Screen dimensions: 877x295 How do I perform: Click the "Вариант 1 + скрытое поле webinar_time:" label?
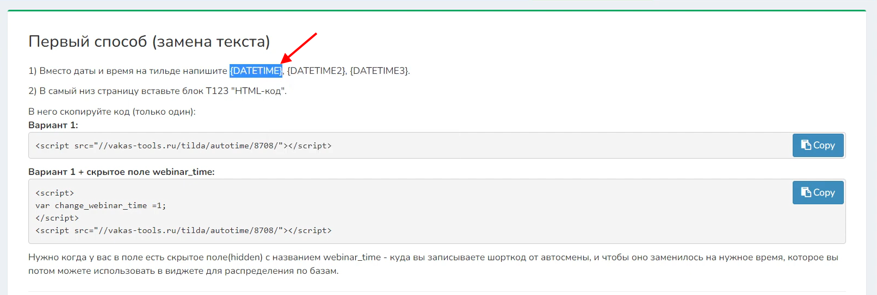[121, 172]
